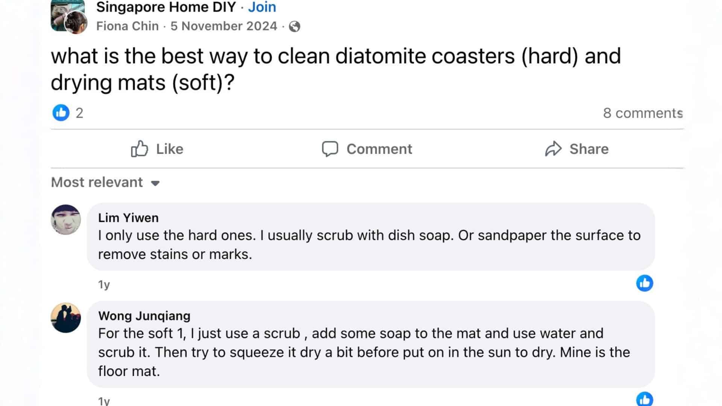This screenshot has height=406, width=722.
Task: Select the Comment action under the post
Action: [x=367, y=148]
